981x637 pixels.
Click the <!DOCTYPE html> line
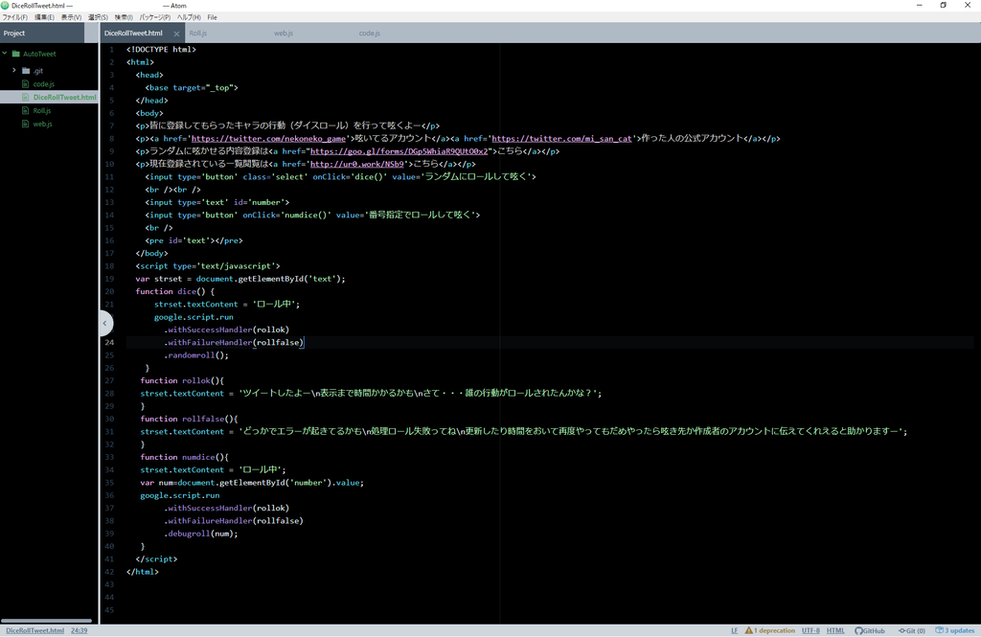click(161, 50)
